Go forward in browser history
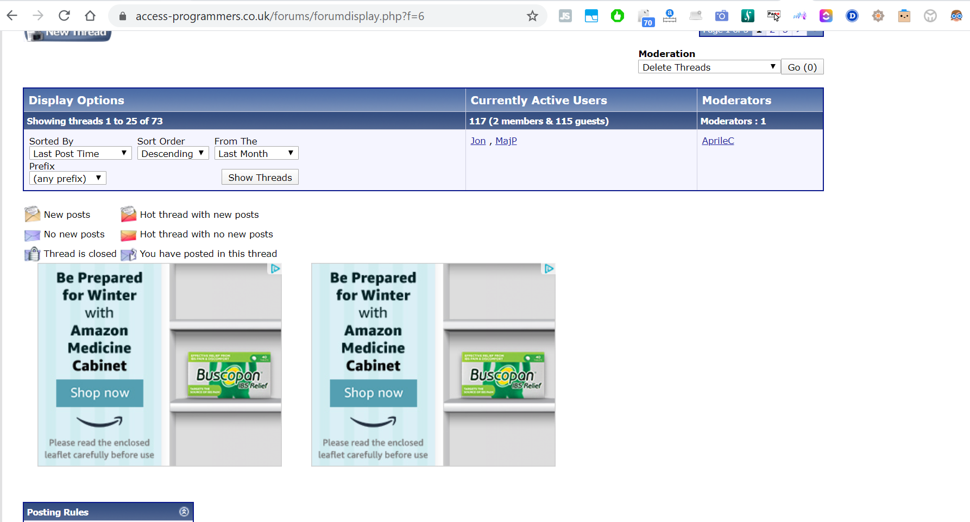The image size is (970, 522). [38, 16]
